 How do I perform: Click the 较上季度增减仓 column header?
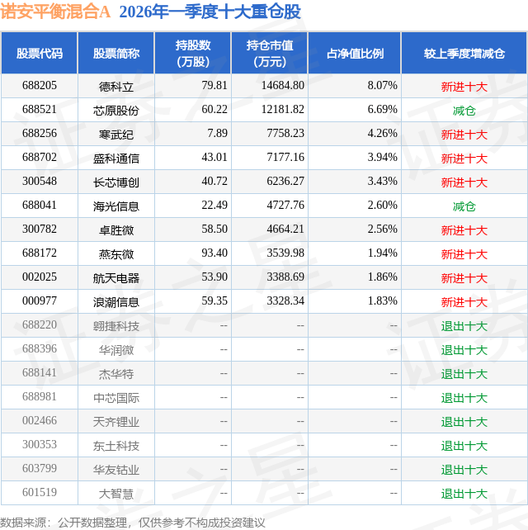click(464, 54)
